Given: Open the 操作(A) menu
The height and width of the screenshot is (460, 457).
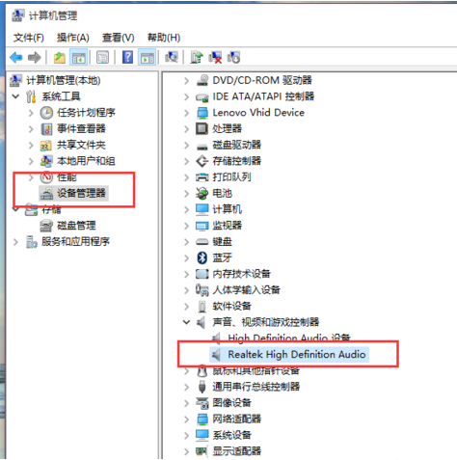Looking at the screenshot, I should (x=73, y=38).
